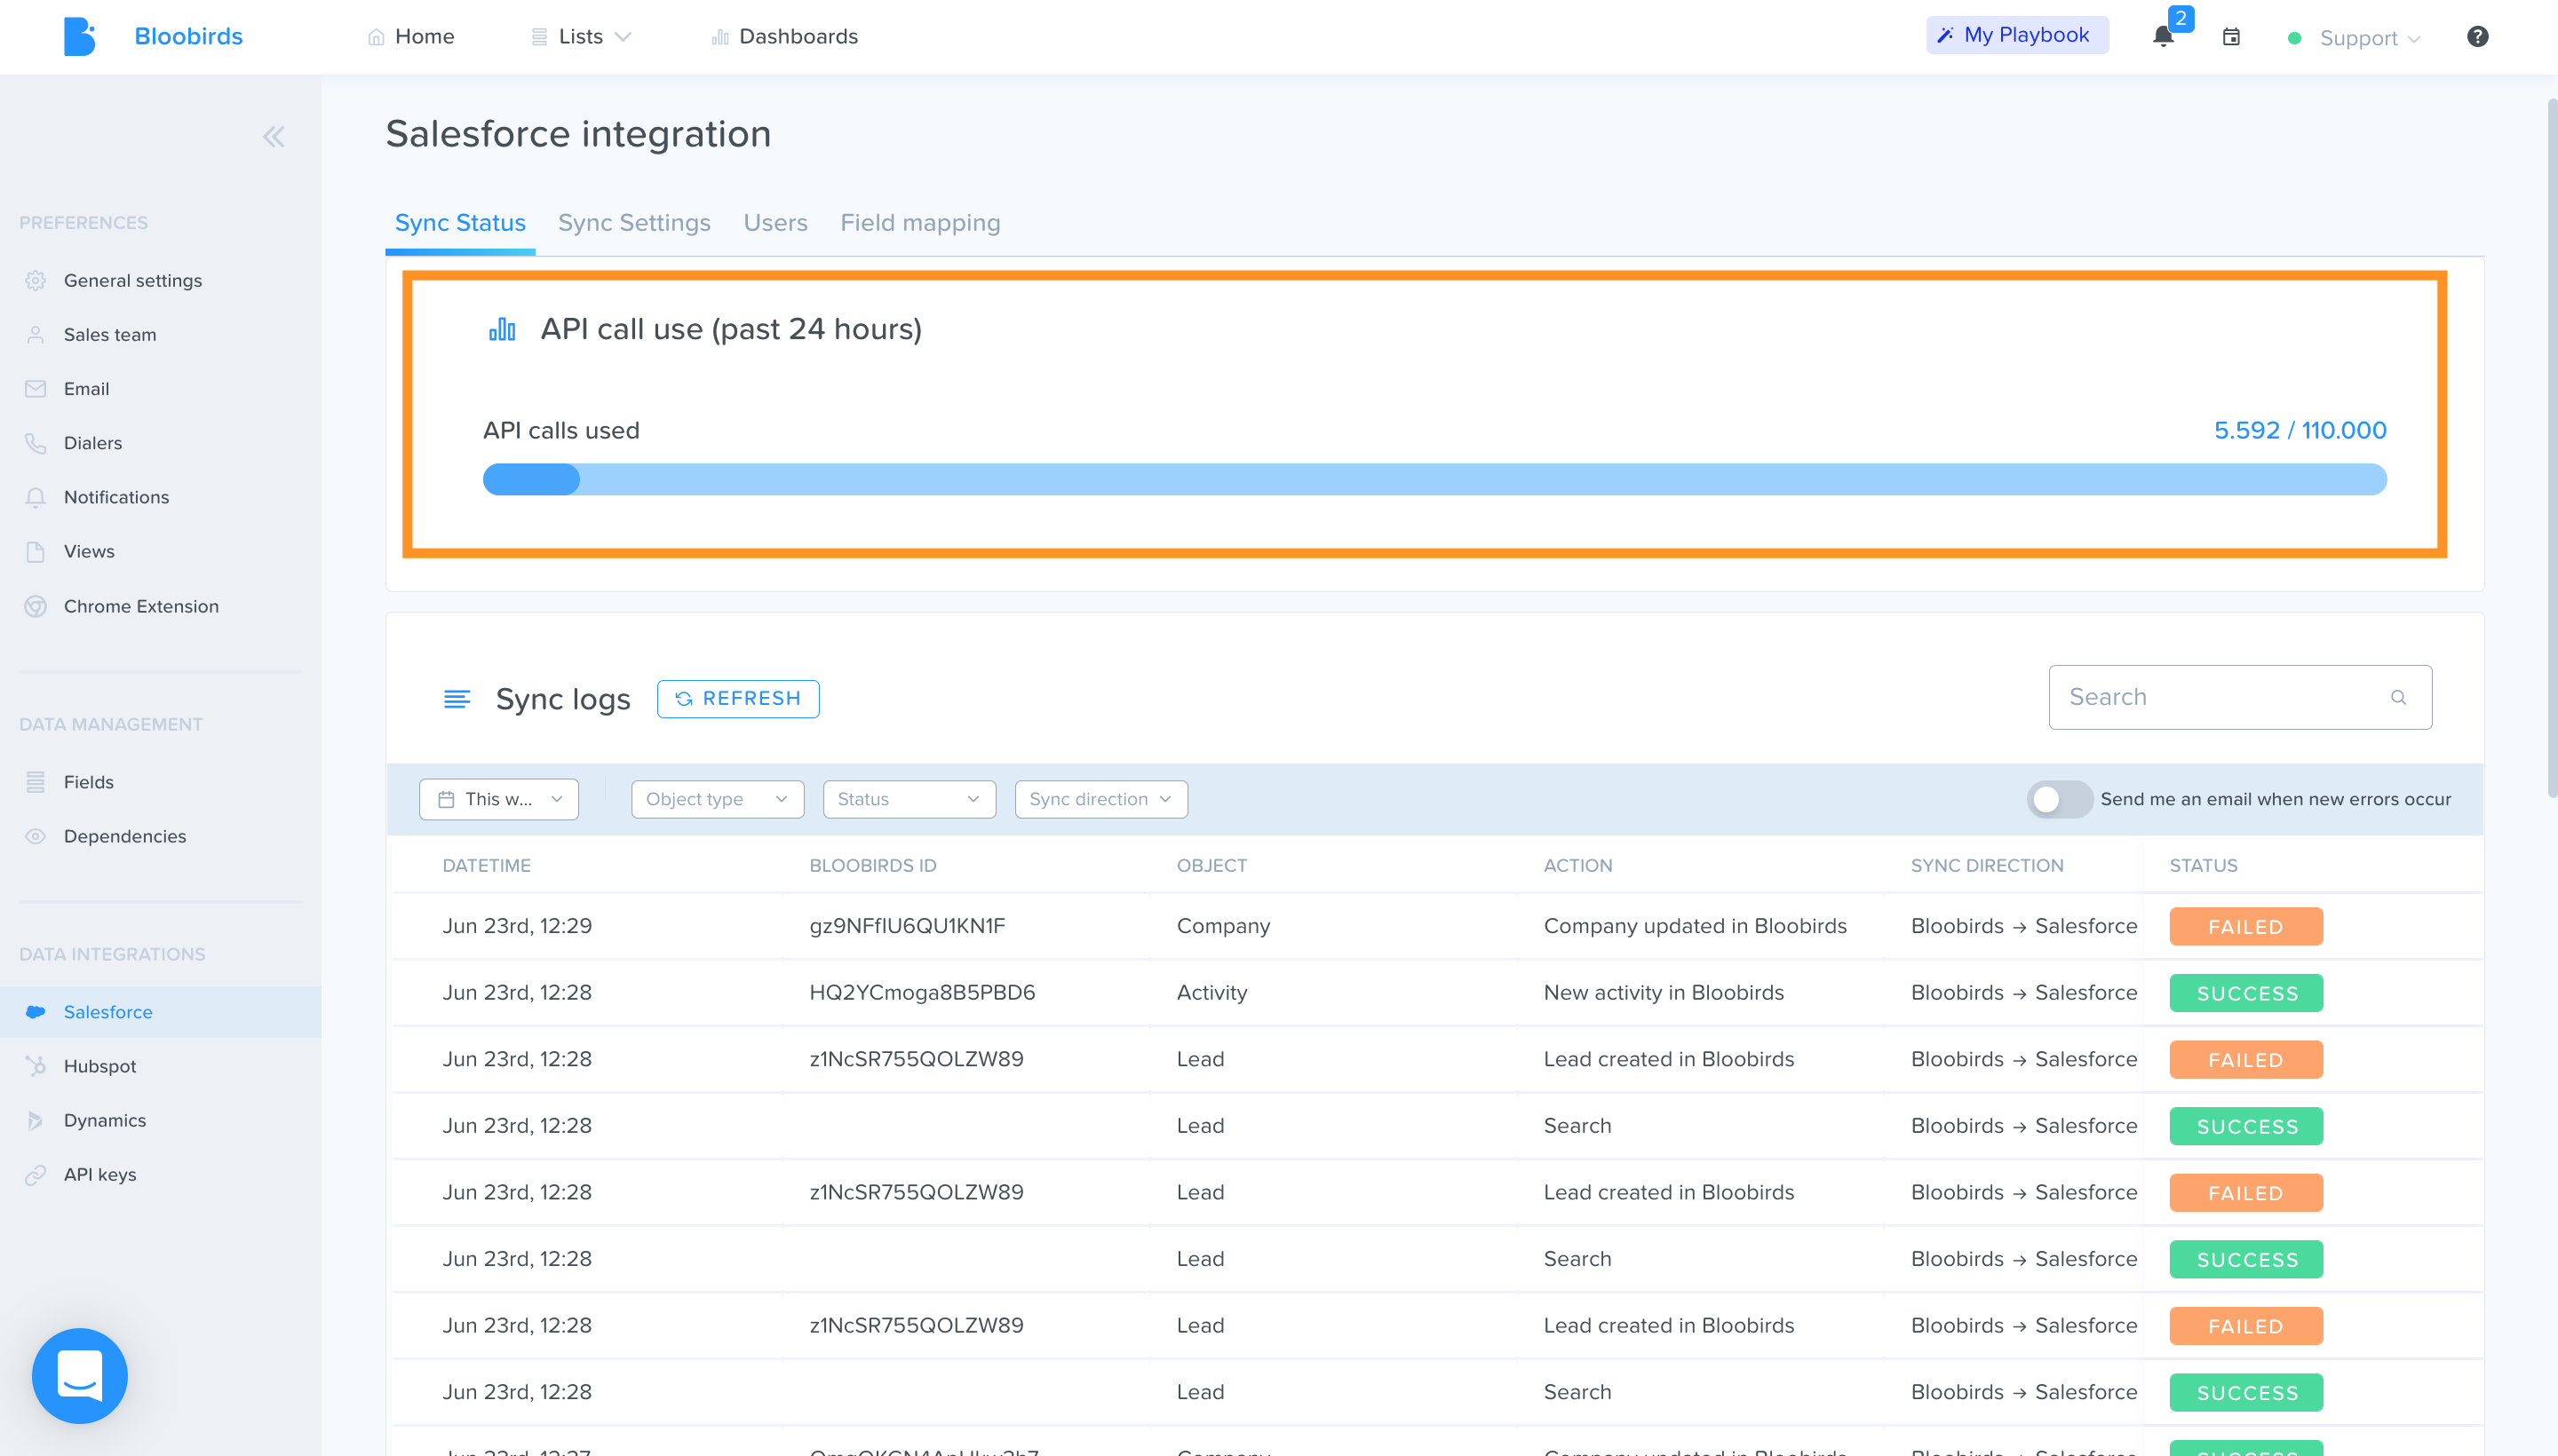Image resolution: width=2558 pixels, height=1456 pixels.
Task: Click the 5.592 / 110.000 usage value
Action: click(2300, 431)
